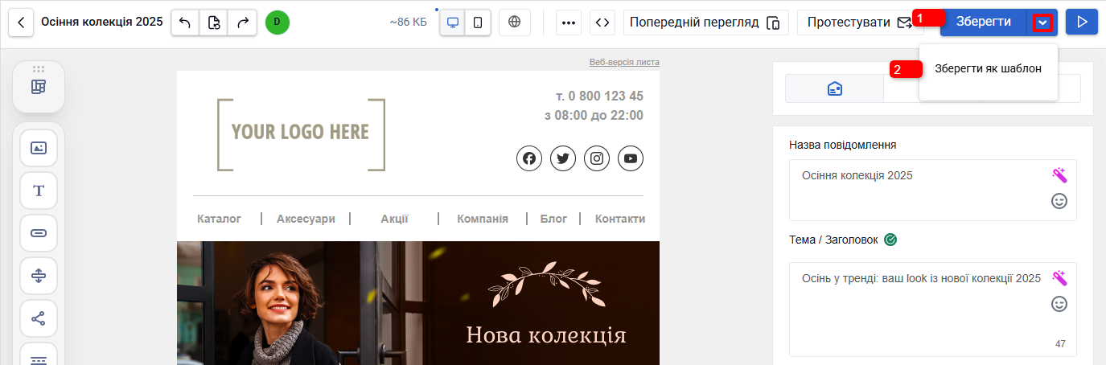Grab the drag handle dots above structures icon

coord(39,69)
